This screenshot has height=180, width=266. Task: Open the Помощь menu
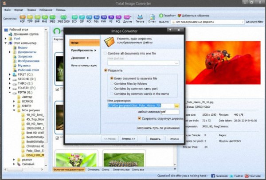click(61, 10)
